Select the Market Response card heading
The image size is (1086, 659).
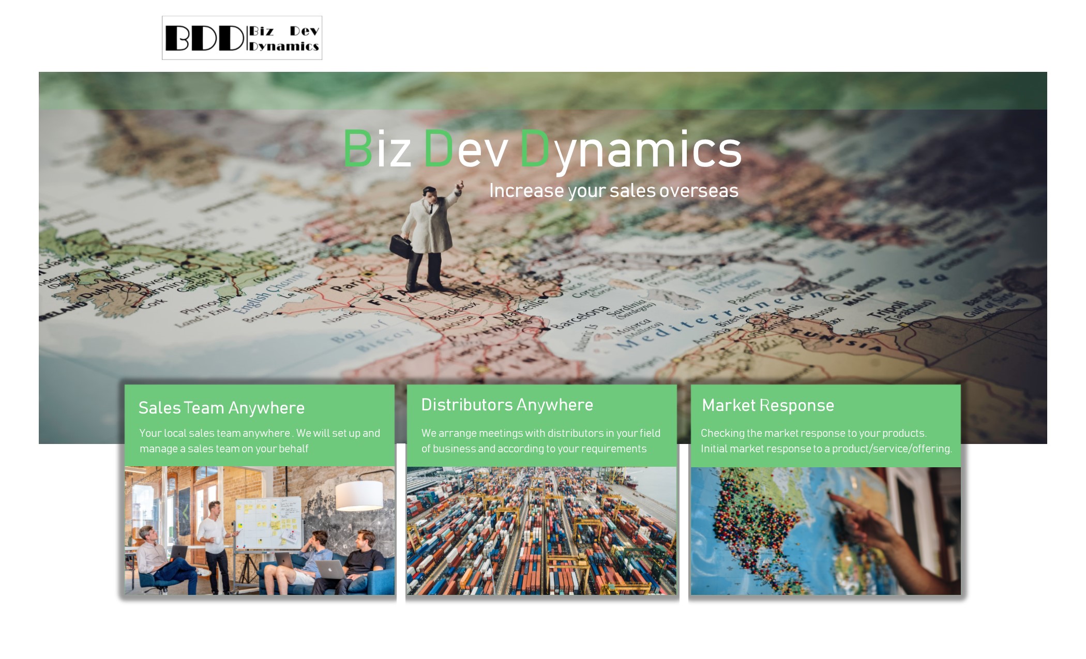tap(767, 405)
